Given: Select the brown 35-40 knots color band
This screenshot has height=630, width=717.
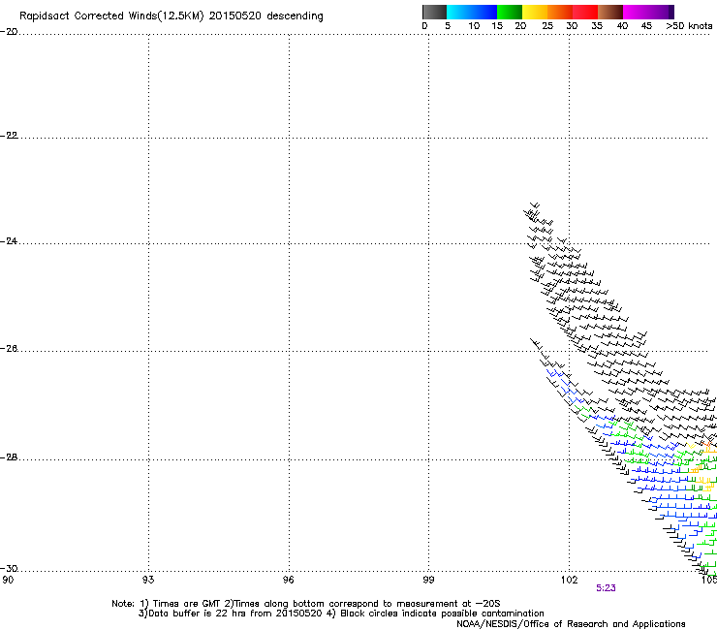Looking at the screenshot, I should pyautogui.click(x=610, y=12).
